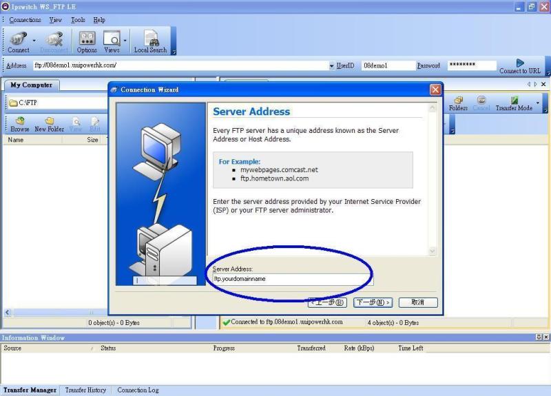Click the C:\FTP folder path box
This screenshot has width=551, height=396.
[x=57, y=103]
